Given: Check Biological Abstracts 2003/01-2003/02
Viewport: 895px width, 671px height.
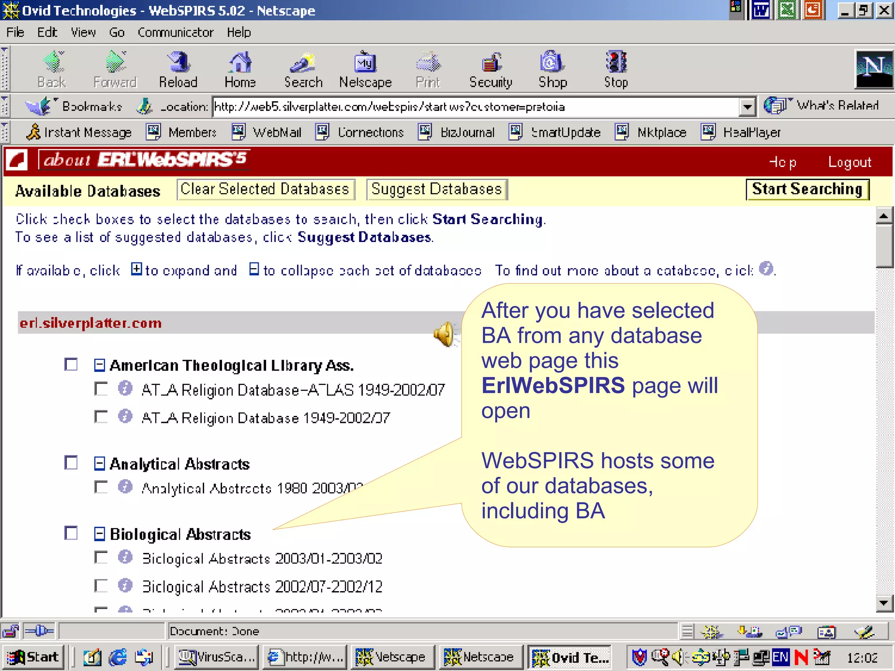Looking at the screenshot, I should coord(101,557).
